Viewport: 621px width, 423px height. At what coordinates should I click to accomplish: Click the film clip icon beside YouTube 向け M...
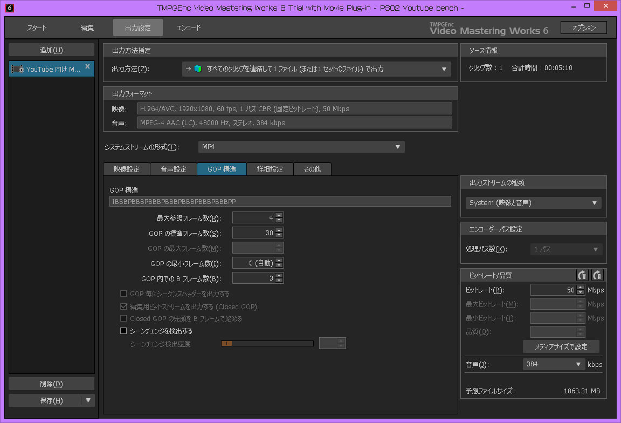click(x=17, y=70)
